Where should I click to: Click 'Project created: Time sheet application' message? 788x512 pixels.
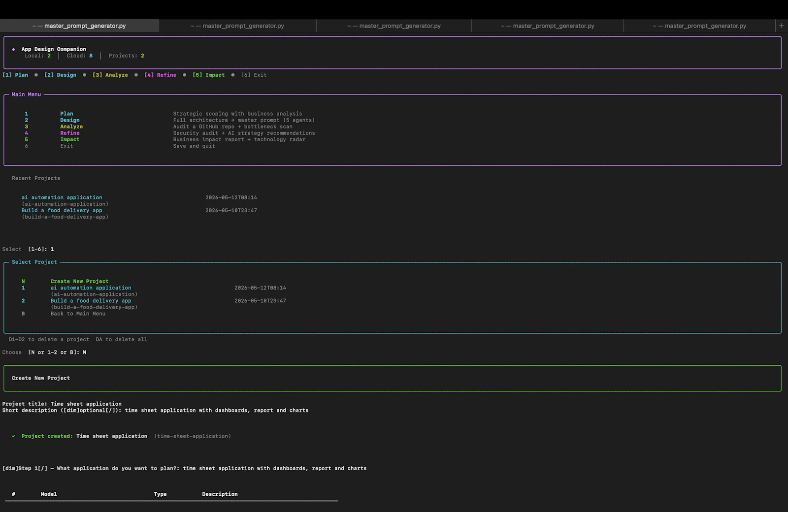pyautogui.click(x=84, y=436)
